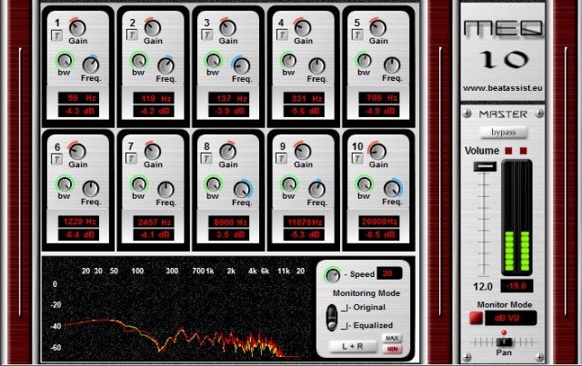Click the band 5 bw knob

pos(364,61)
